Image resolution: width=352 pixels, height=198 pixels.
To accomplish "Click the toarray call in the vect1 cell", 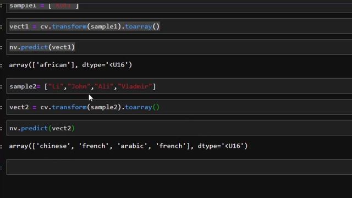I will [x=139, y=26].
